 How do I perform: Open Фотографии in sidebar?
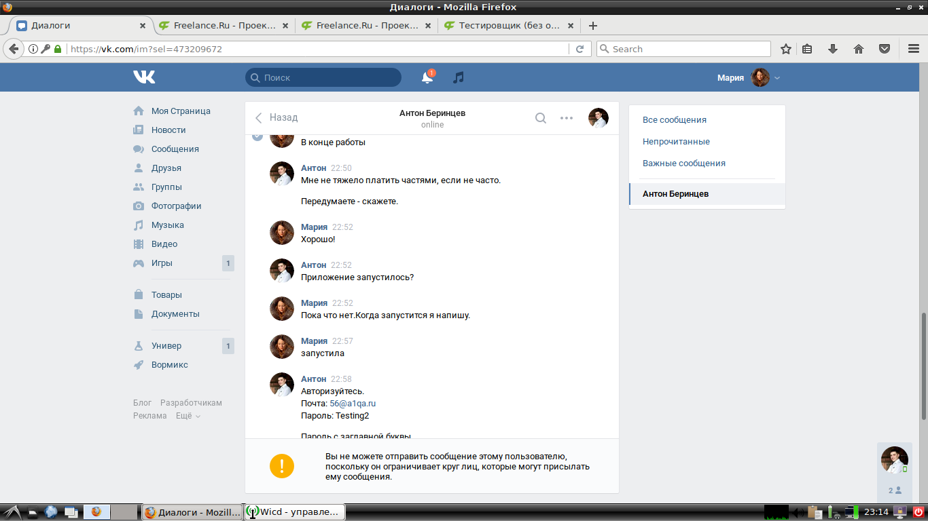(x=177, y=206)
